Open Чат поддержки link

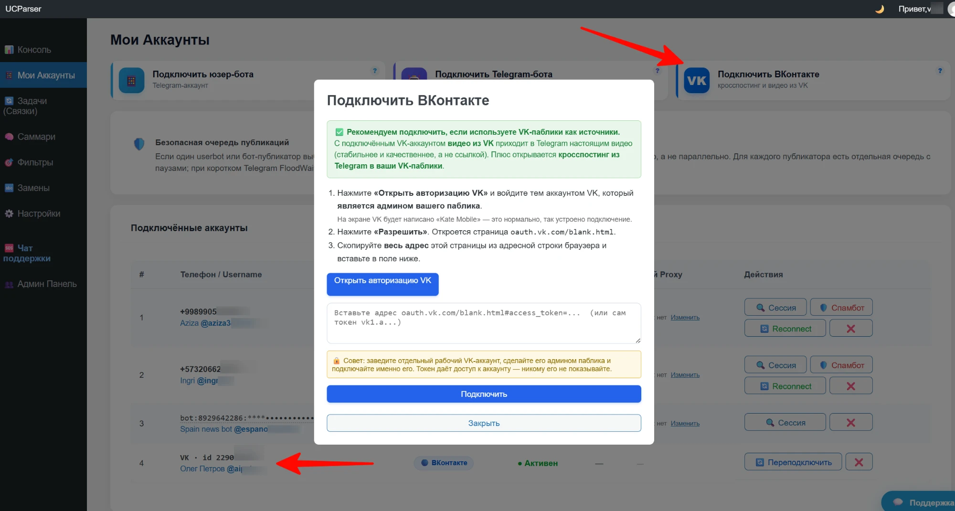[x=27, y=253]
